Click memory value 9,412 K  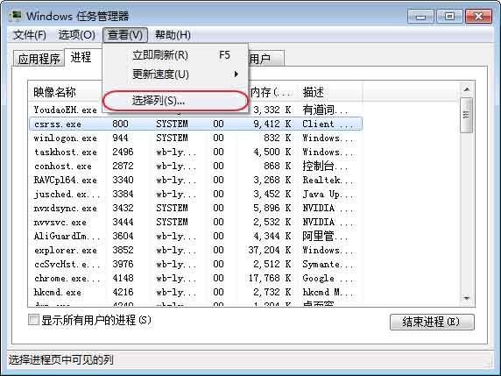coord(272,124)
